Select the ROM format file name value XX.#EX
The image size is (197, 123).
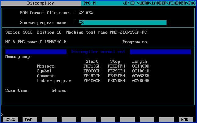click(x=86, y=13)
